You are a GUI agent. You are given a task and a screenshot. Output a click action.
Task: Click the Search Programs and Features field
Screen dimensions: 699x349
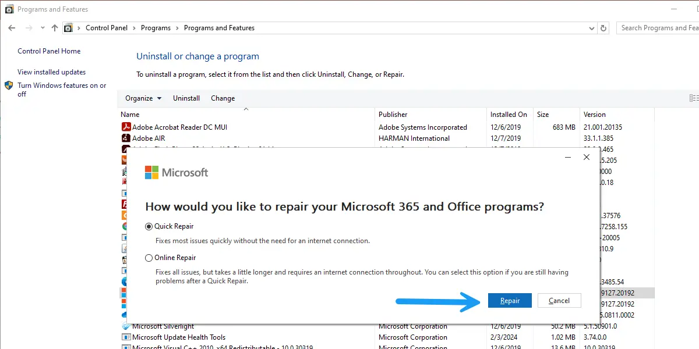click(658, 28)
